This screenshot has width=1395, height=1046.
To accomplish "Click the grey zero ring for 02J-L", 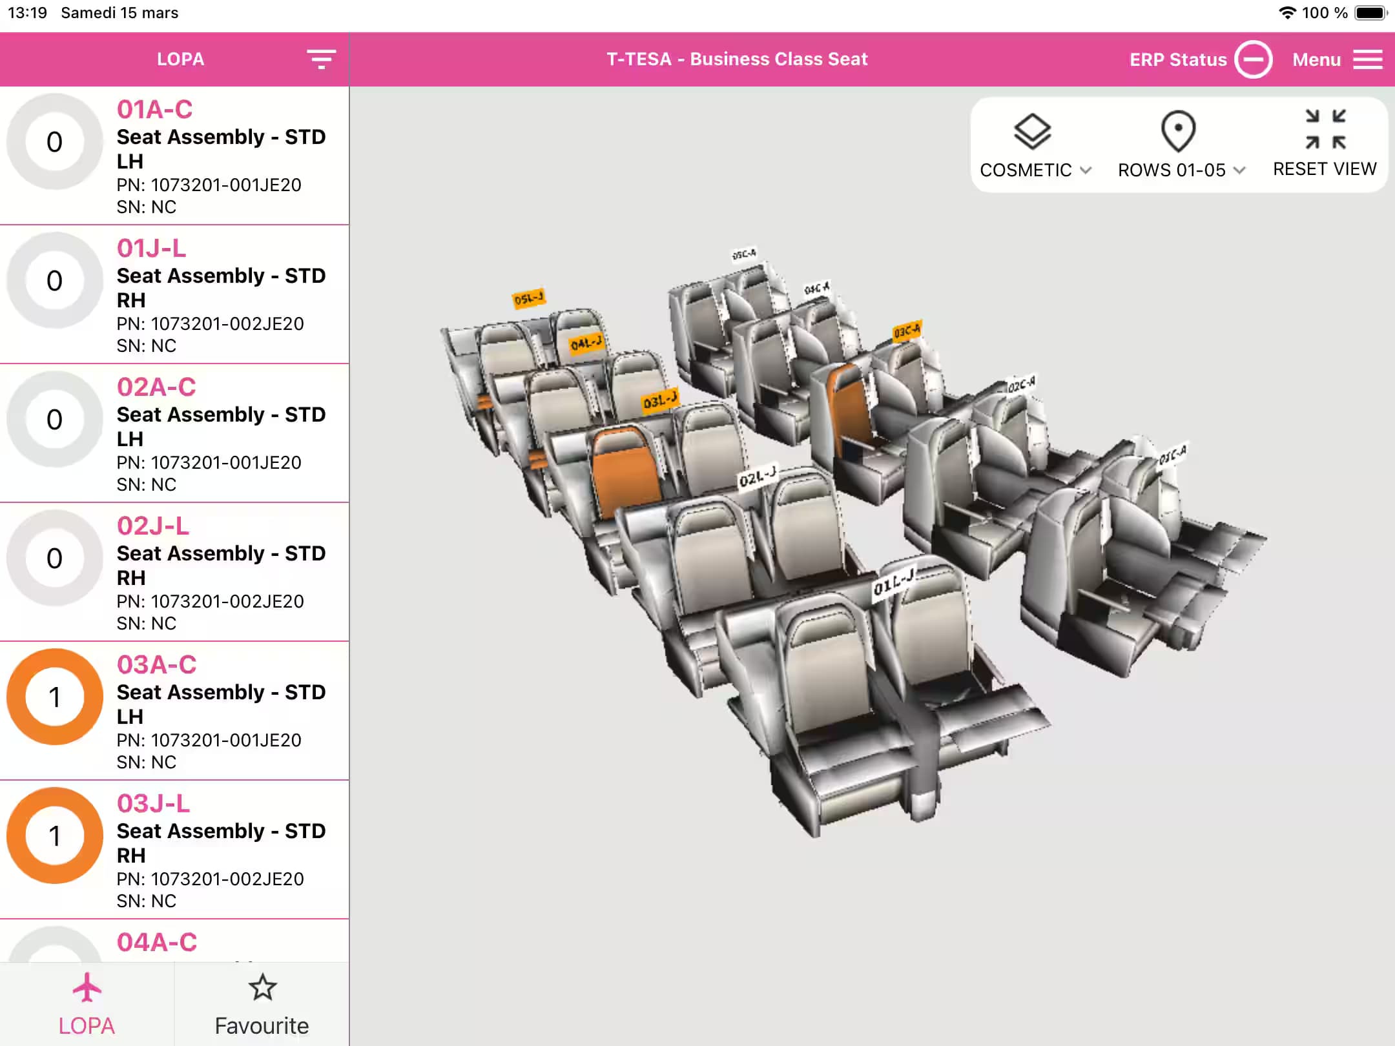I will coord(55,559).
